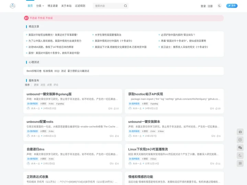Open article 大学生理性爱国要懂政治
247x185 pixels.
point(108,35)
